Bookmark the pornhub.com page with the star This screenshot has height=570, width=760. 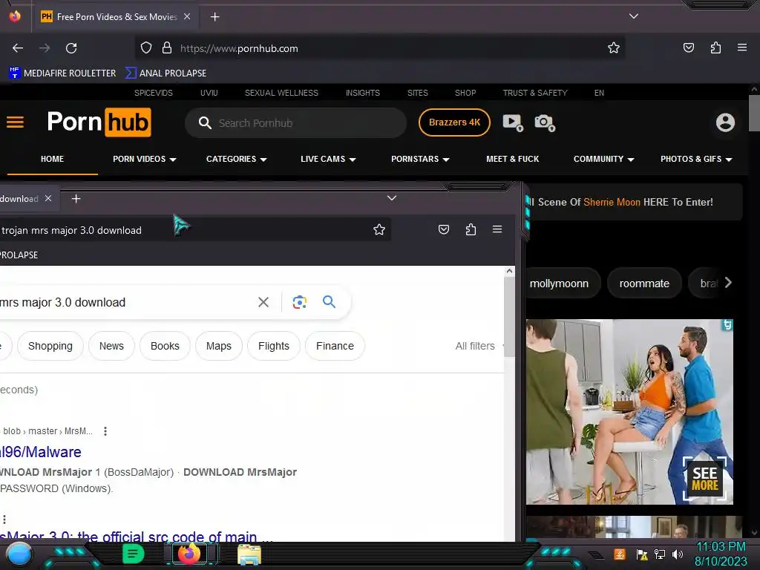tap(614, 48)
